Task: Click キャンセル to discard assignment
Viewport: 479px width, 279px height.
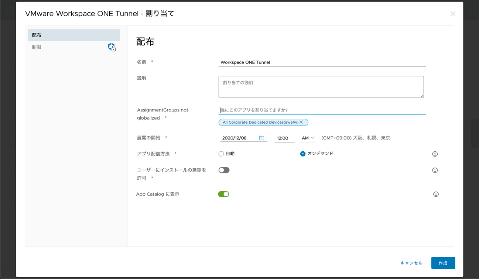Action: [x=411, y=263]
